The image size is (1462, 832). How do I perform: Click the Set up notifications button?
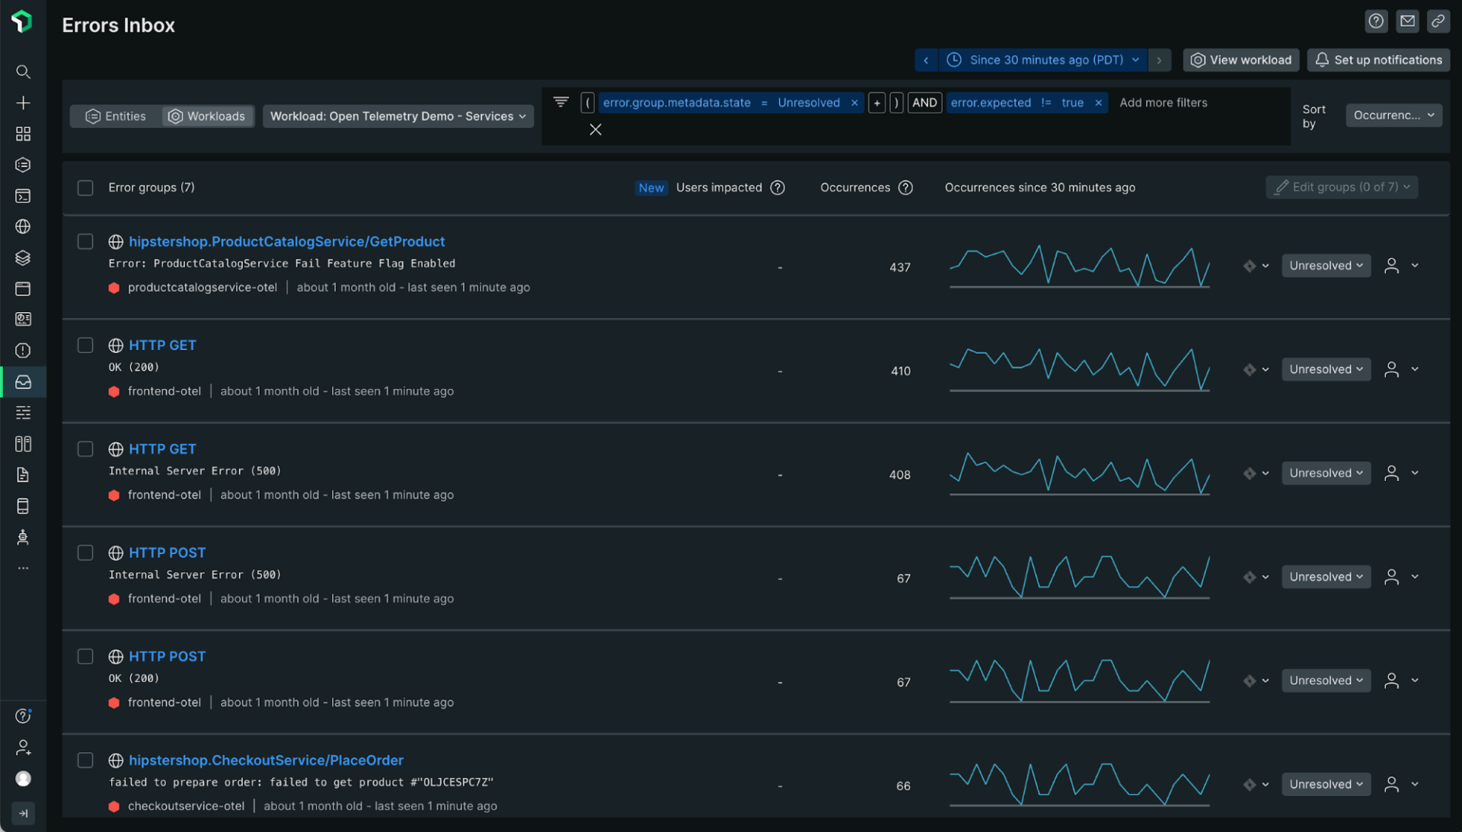tap(1378, 59)
